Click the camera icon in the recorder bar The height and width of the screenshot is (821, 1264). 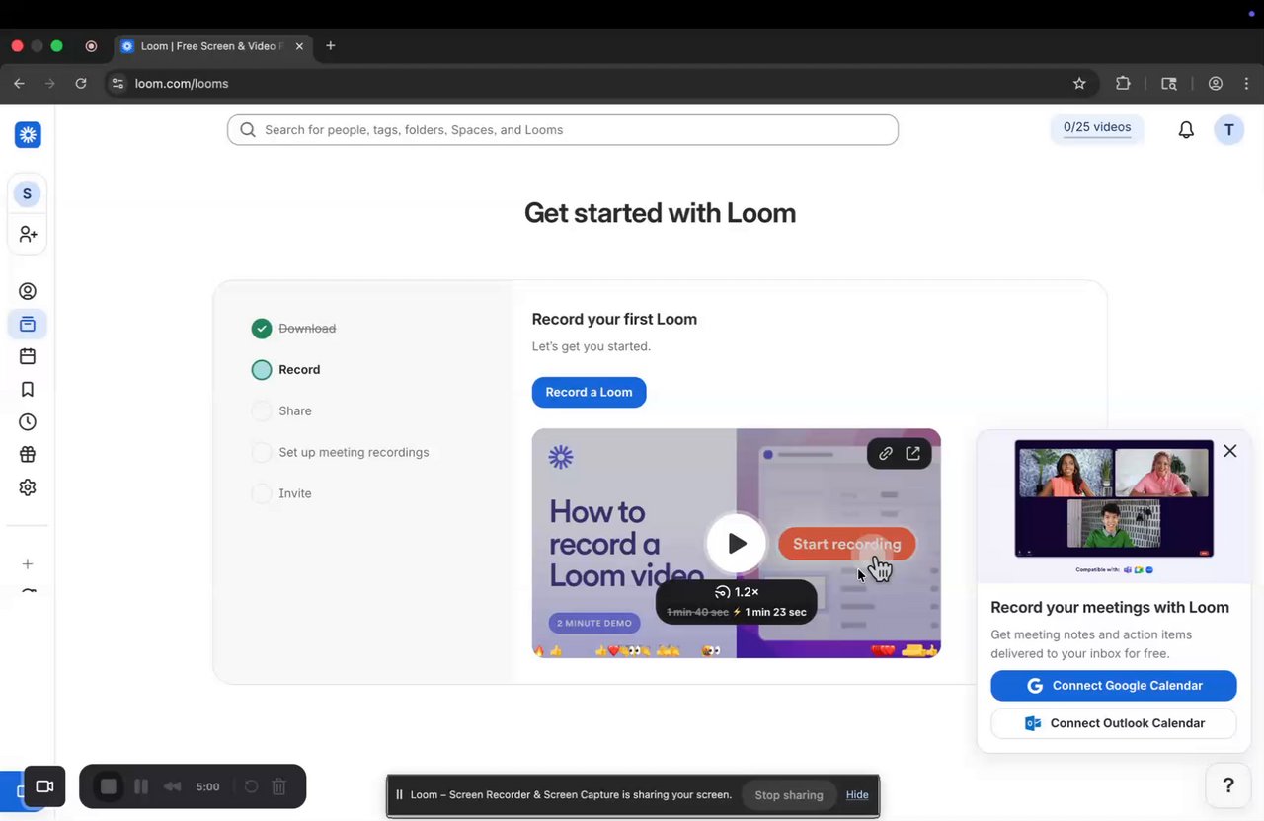click(x=44, y=786)
